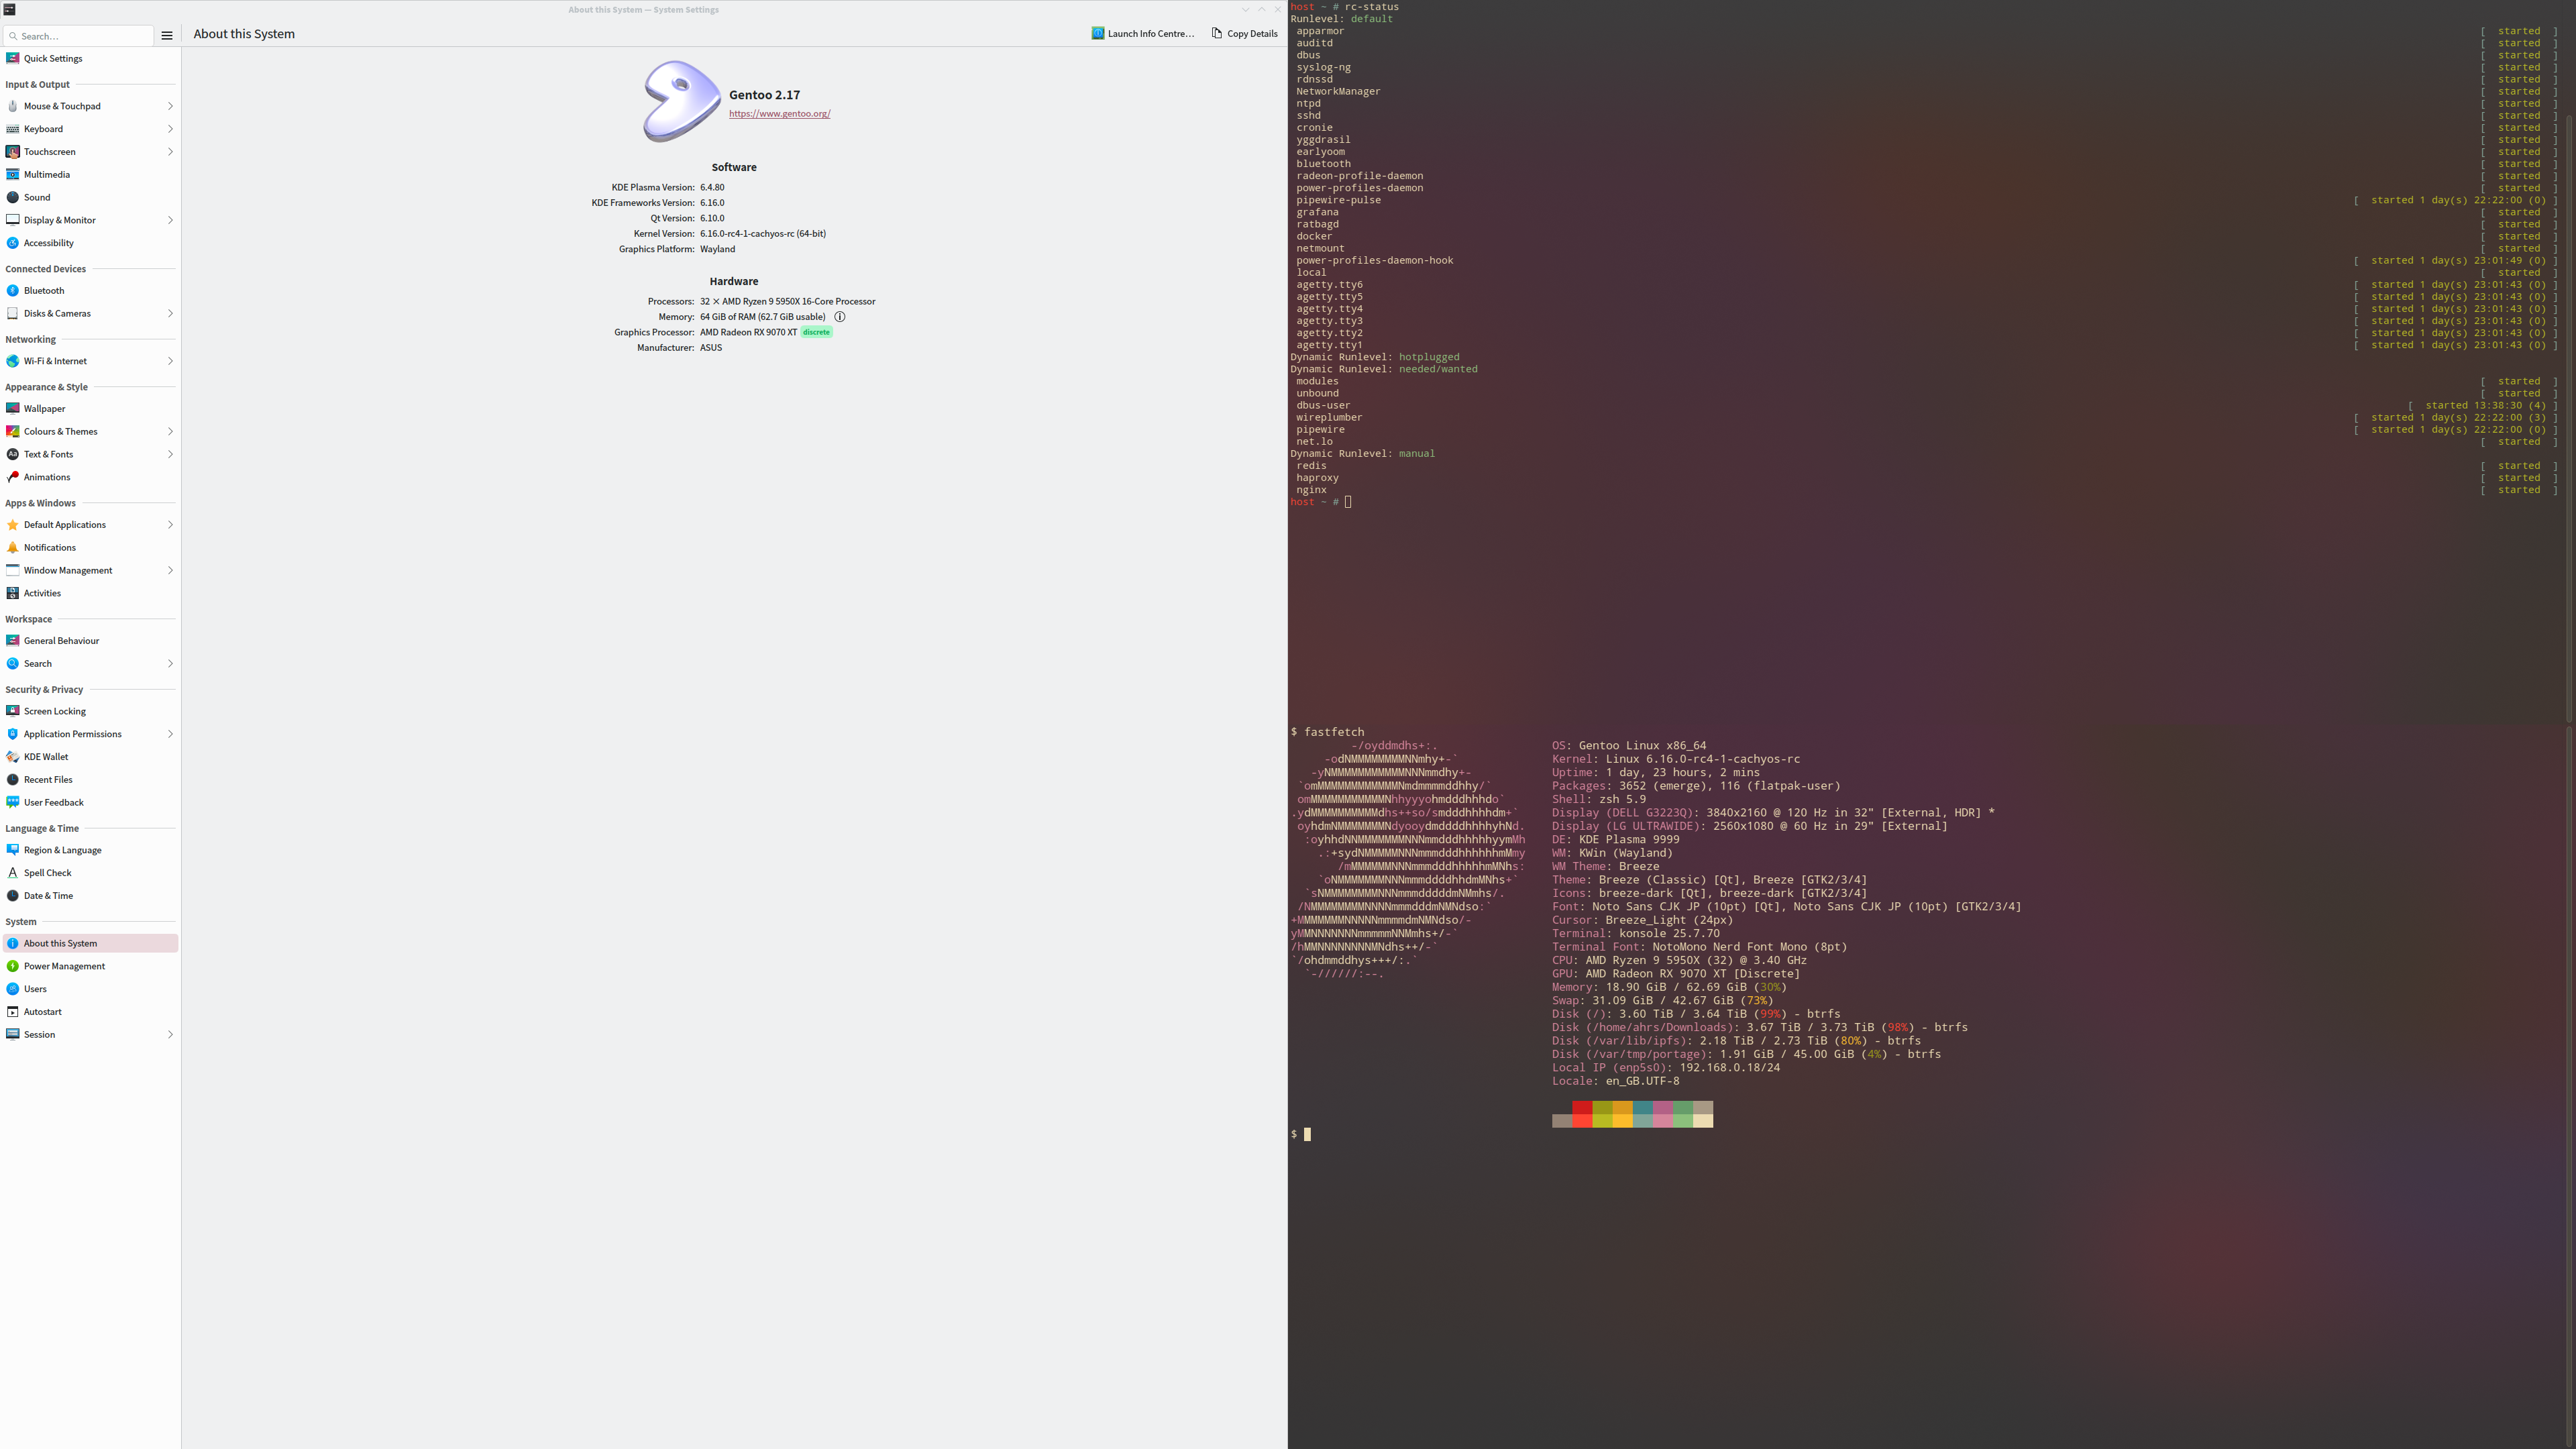Image resolution: width=2576 pixels, height=1449 pixels.
Task: Click the Text & Fonts icon
Action: point(13,454)
